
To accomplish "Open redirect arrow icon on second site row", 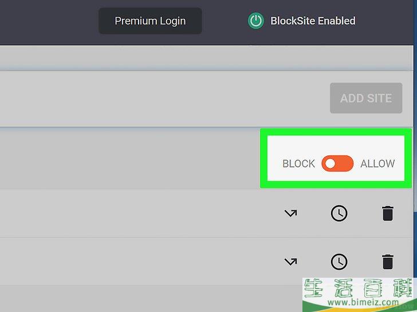I will coord(290,262).
